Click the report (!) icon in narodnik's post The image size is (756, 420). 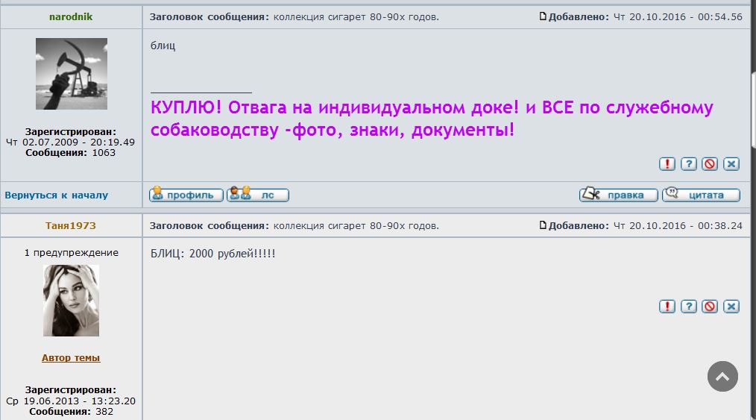(667, 164)
